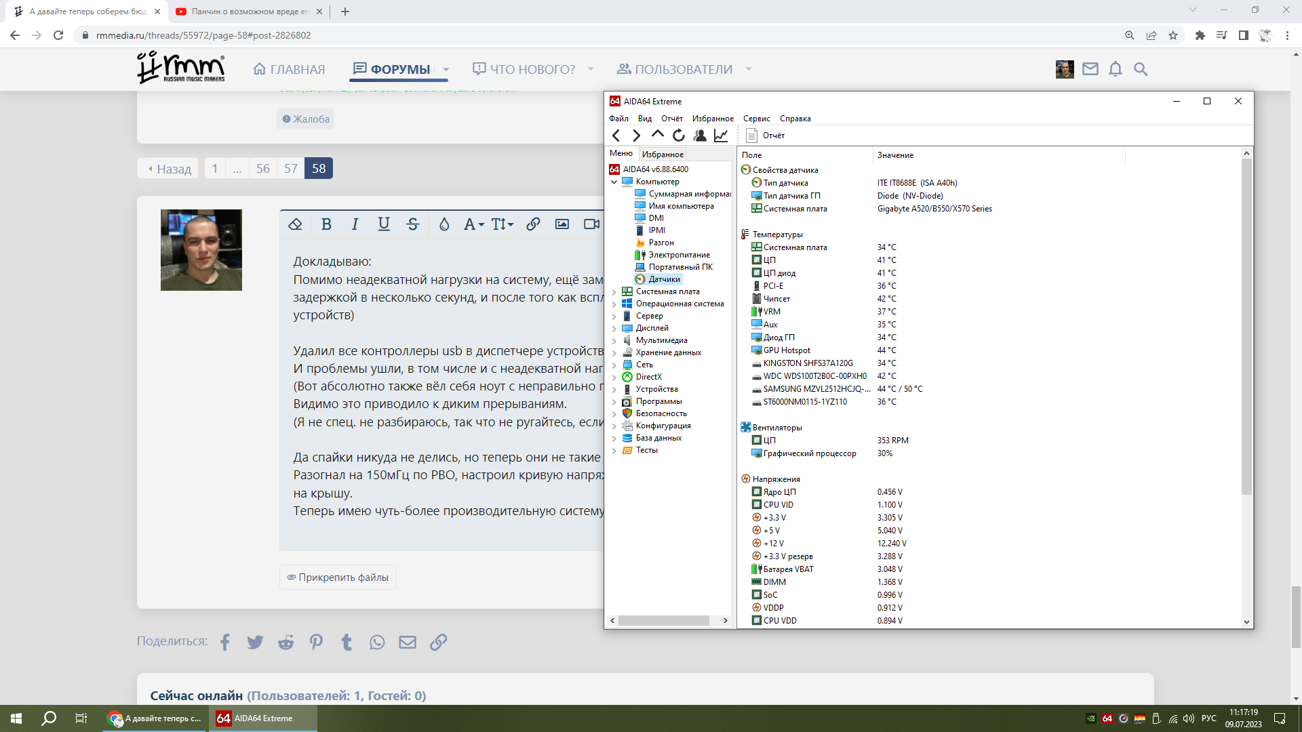Open the font size dropdown in editor

pos(502,224)
